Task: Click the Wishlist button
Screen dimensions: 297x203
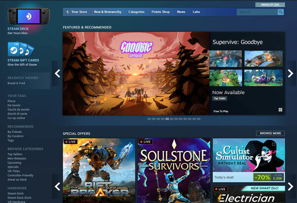Action: pos(270,5)
